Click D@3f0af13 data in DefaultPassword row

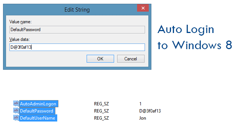coord(150,111)
